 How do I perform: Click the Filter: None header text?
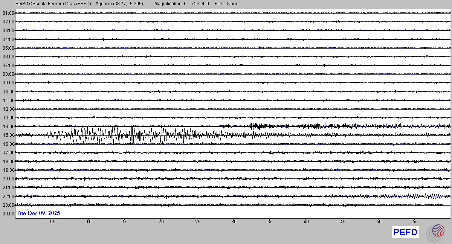tap(226, 4)
